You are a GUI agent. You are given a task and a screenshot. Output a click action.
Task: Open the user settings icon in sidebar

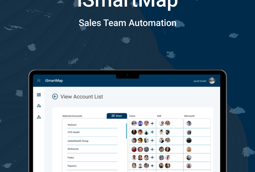39,106
